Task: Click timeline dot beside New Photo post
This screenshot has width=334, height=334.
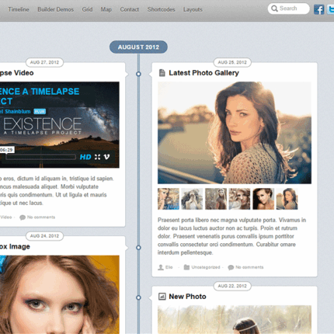Action: tap(138, 297)
